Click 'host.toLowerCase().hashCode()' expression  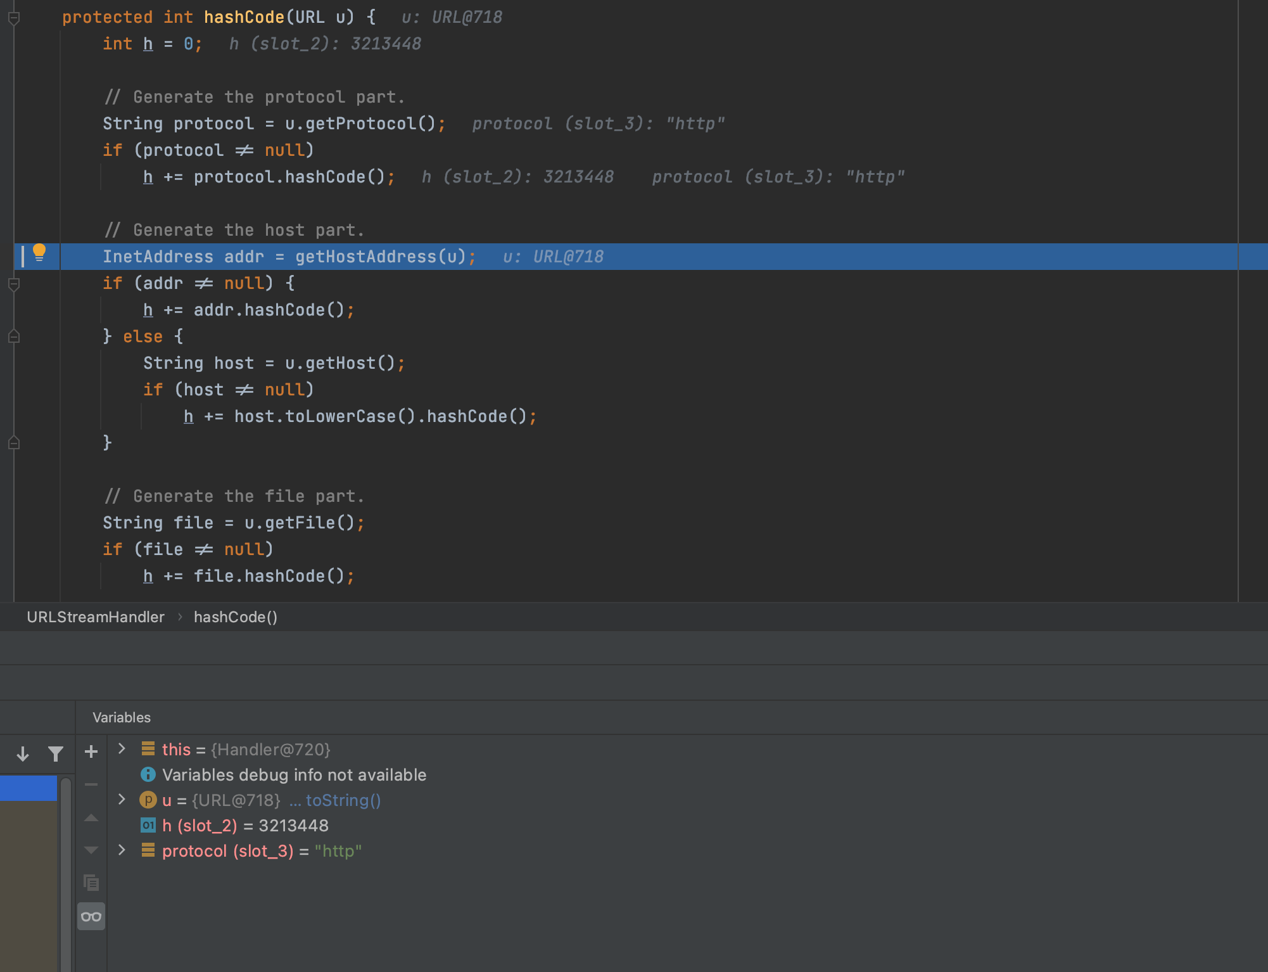pos(381,416)
